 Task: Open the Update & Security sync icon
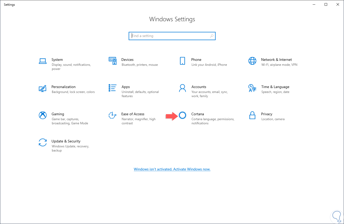coord(42,142)
